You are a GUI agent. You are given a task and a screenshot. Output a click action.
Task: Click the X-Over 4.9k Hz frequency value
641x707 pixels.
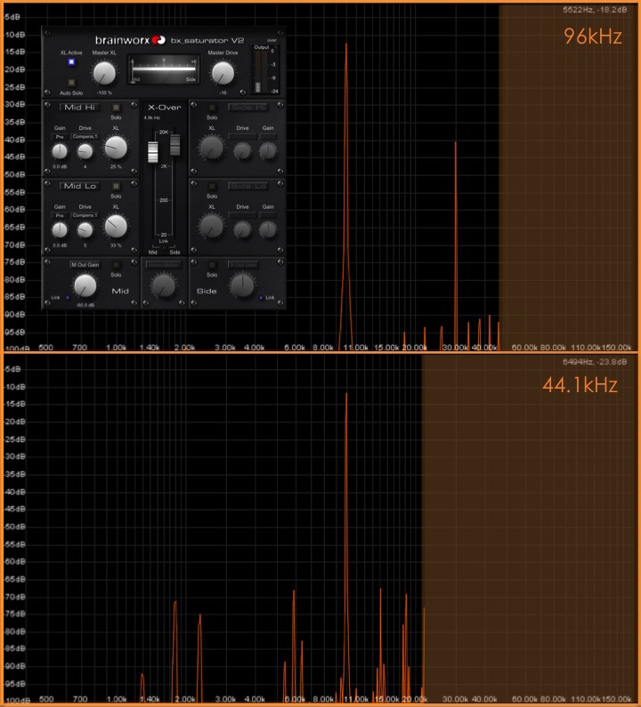(x=151, y=117)
